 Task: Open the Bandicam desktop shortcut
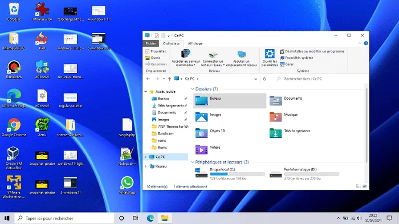tap(14, 69)
